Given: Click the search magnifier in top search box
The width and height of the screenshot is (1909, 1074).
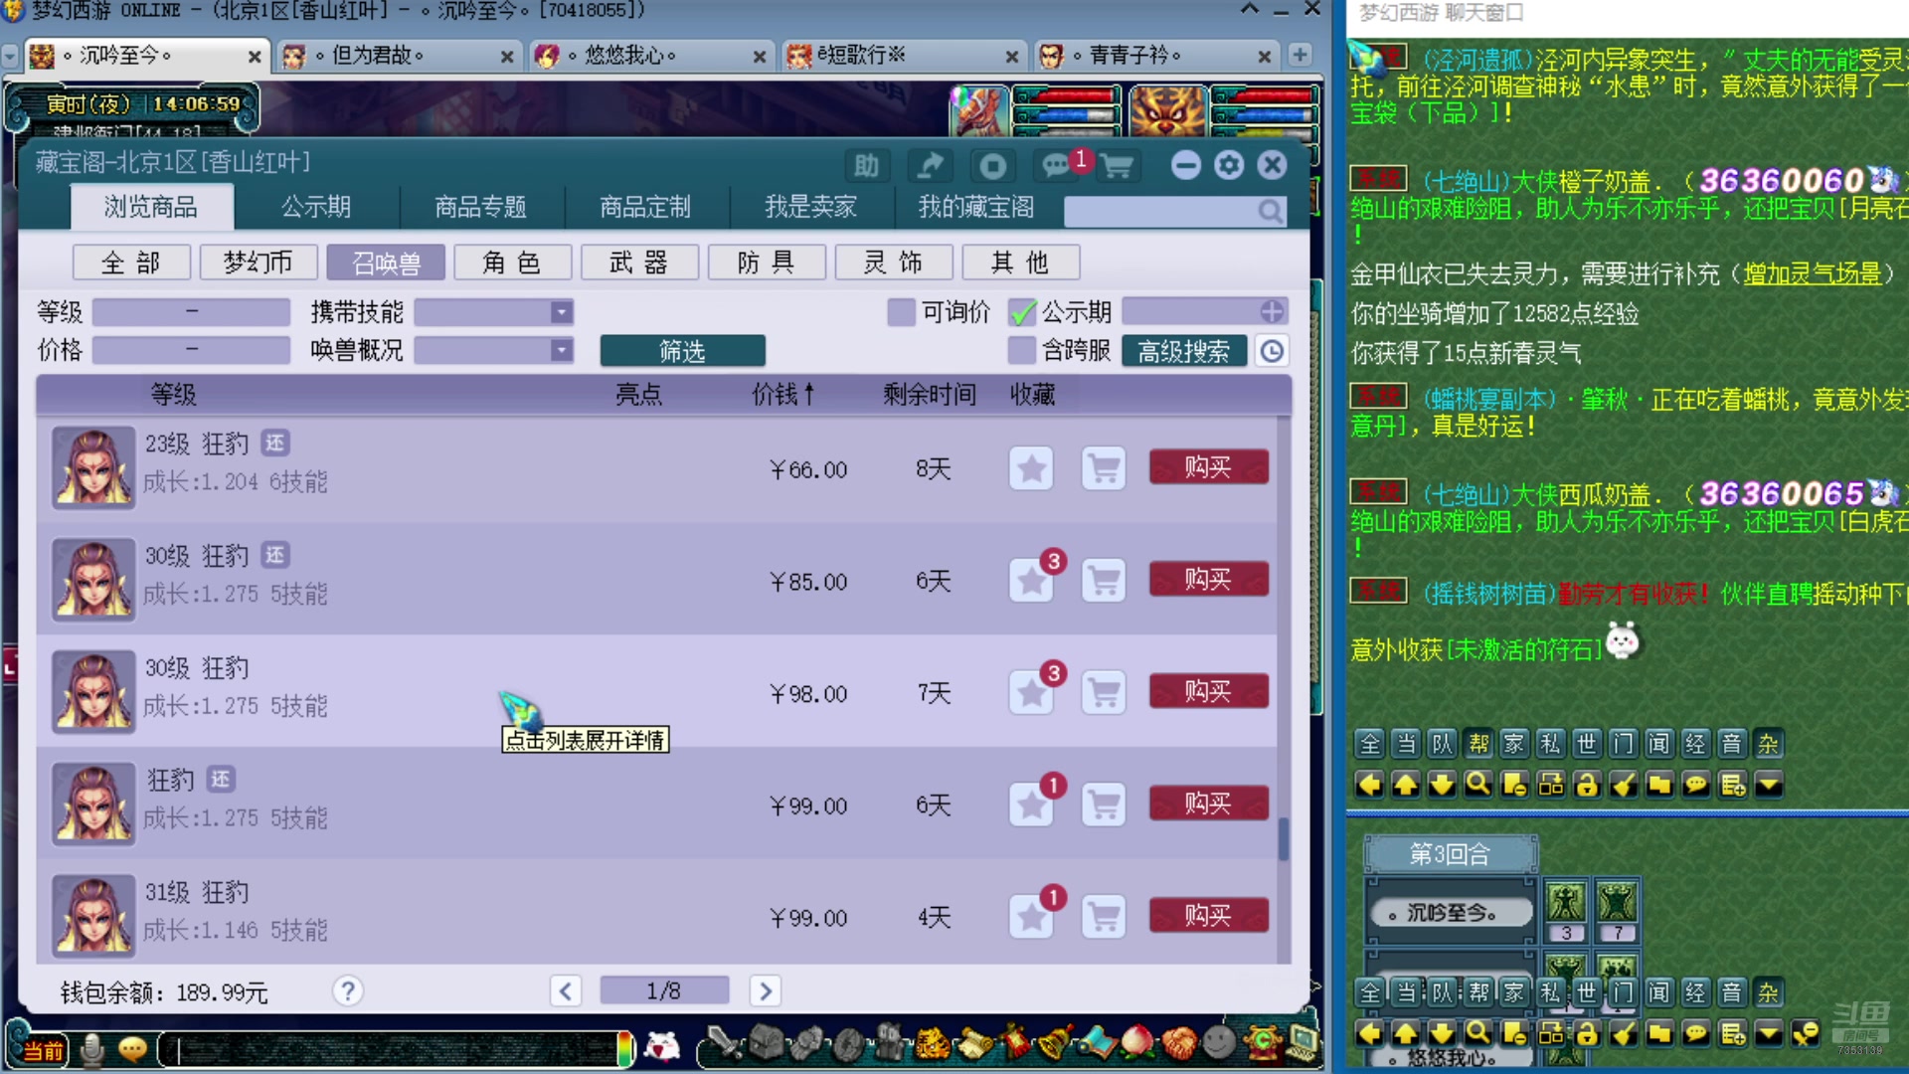Looking at the screenshot, I should [1270, 211].
